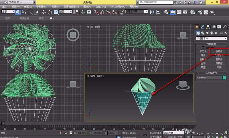The height and width of the screenshot is (138, 229).
Task: Open the Display command panel tab
Action: coord(219,27)
